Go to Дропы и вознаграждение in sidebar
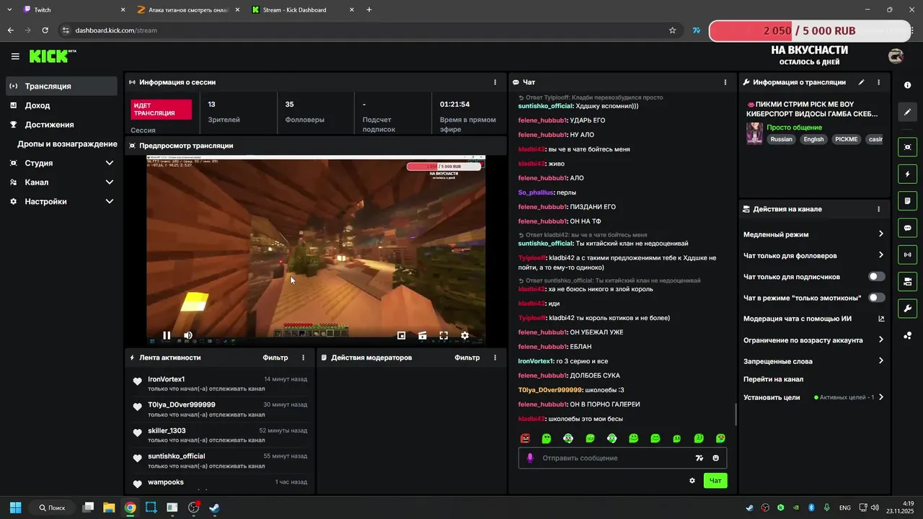This screenshot has height=519, width=923. (x=67, y=144)
